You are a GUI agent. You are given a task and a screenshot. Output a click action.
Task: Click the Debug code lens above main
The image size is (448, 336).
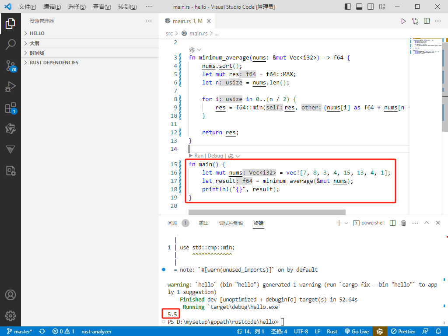[215, 156]
